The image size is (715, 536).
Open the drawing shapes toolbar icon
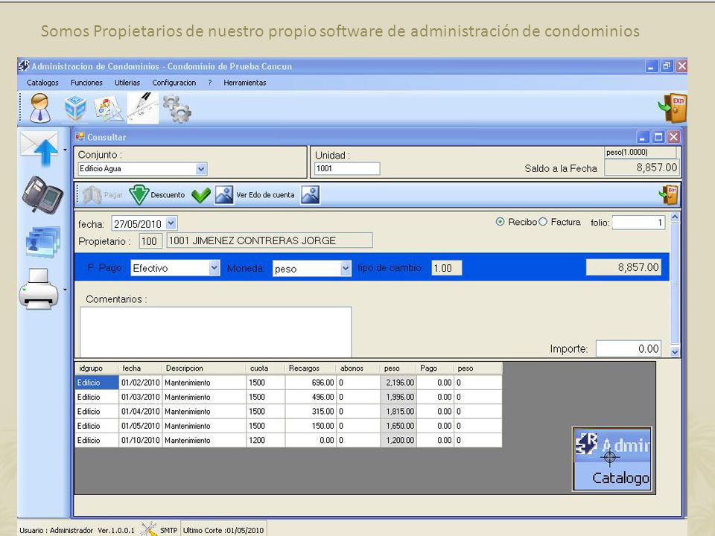tap(109, 109)
